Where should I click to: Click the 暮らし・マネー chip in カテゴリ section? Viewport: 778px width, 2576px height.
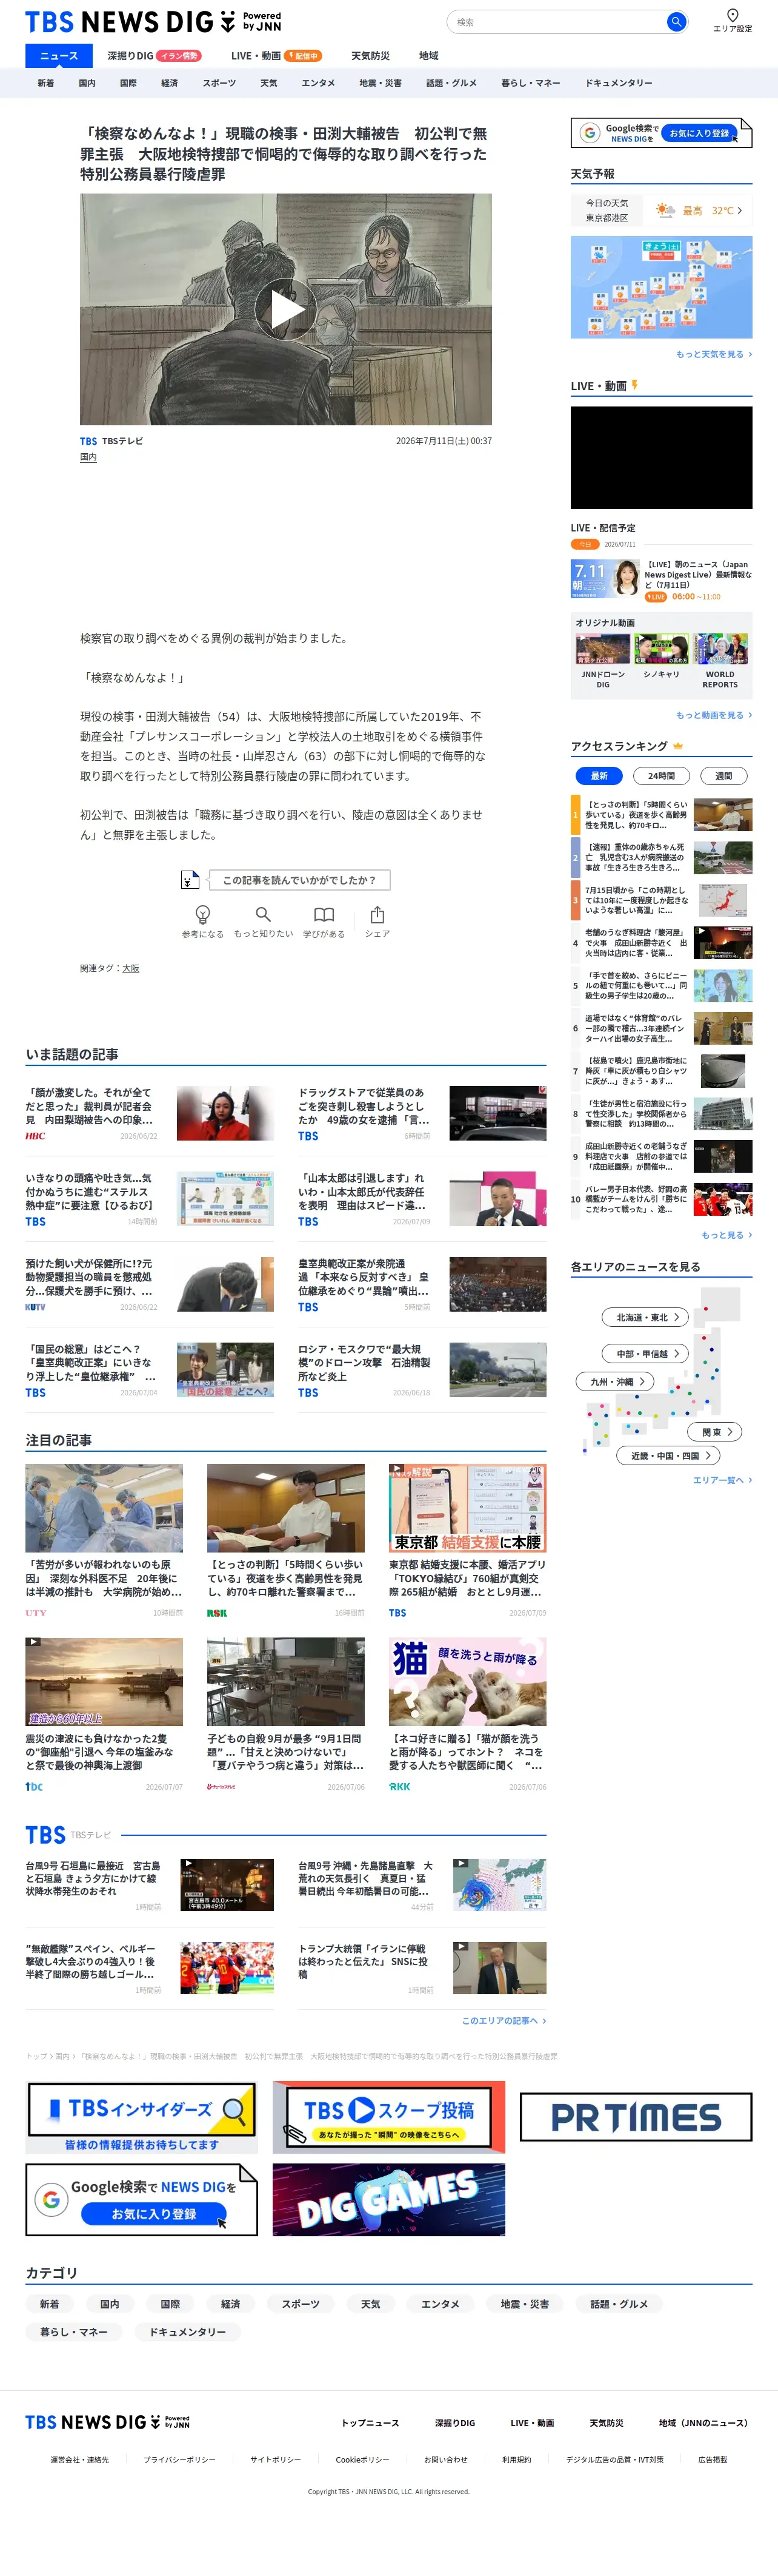(x=74, y=2331)
